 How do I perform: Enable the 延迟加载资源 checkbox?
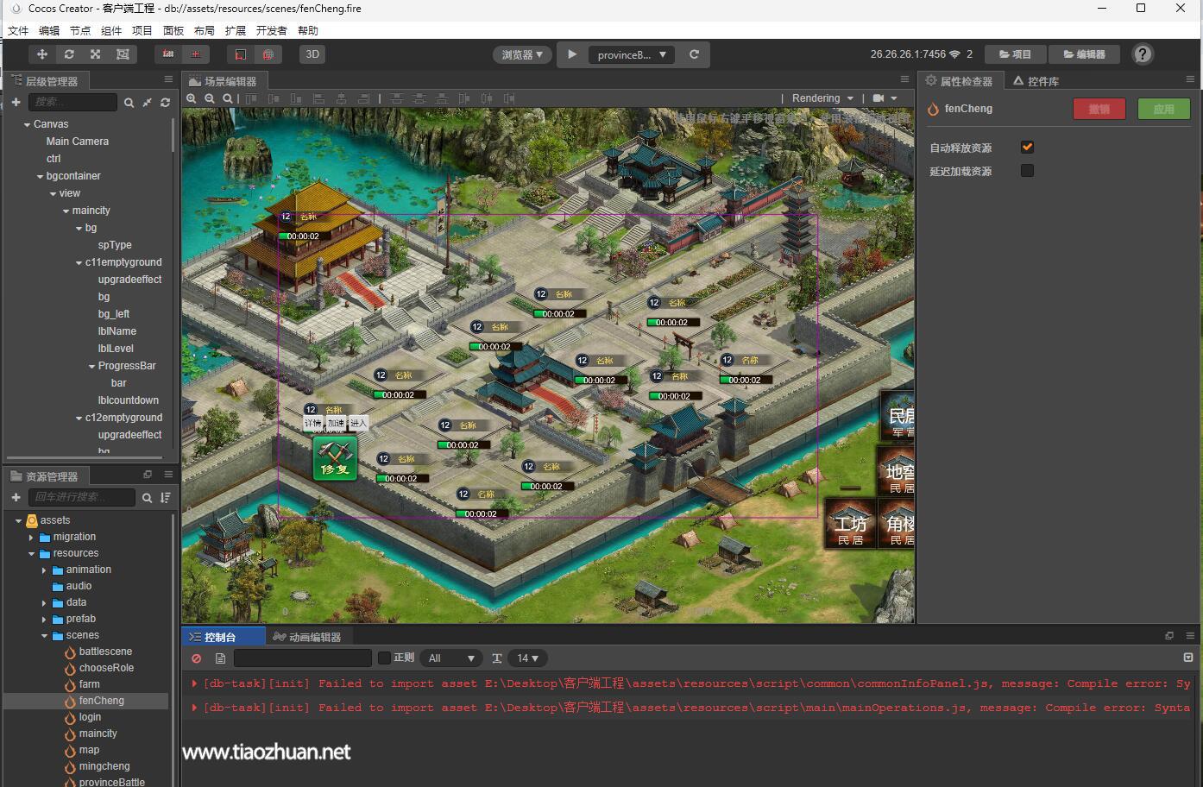coord(1027,171)
